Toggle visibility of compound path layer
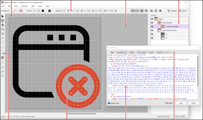This screenshot has height=120, width=203. 152,27
